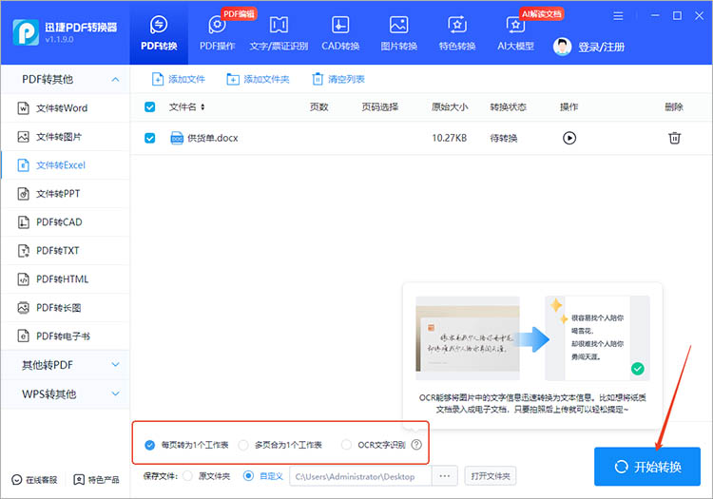
Task: Select PDF转电子书 in sidebar
Action: tap(65, 336)
